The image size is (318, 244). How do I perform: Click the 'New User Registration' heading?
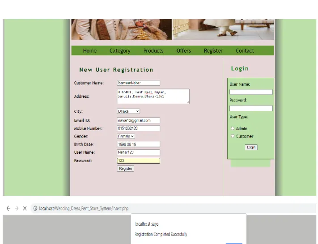click(116, 70)
